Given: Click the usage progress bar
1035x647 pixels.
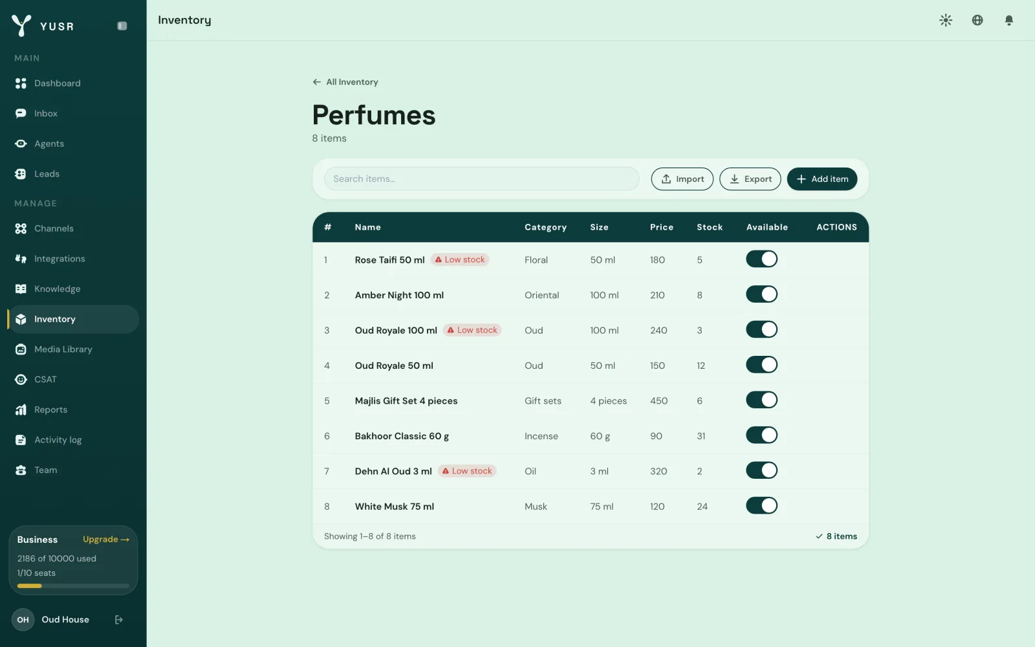Looking at the screenshot, I should [73, 586].
